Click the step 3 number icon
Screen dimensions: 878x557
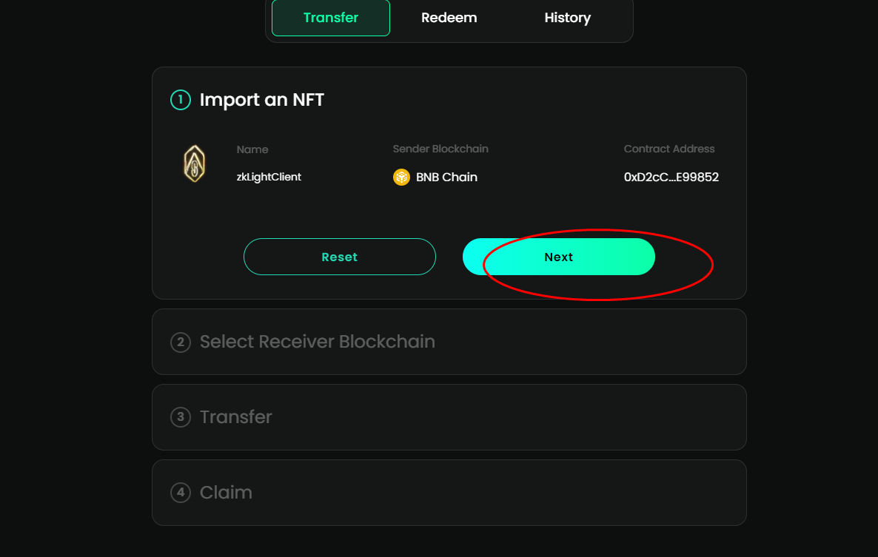[x=181, y=417]
